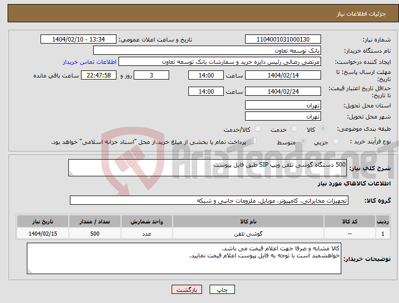Screen dimensions: 399x303
Task: Click the response deadline time 14:00 field
Action: [x=206, y=75]
